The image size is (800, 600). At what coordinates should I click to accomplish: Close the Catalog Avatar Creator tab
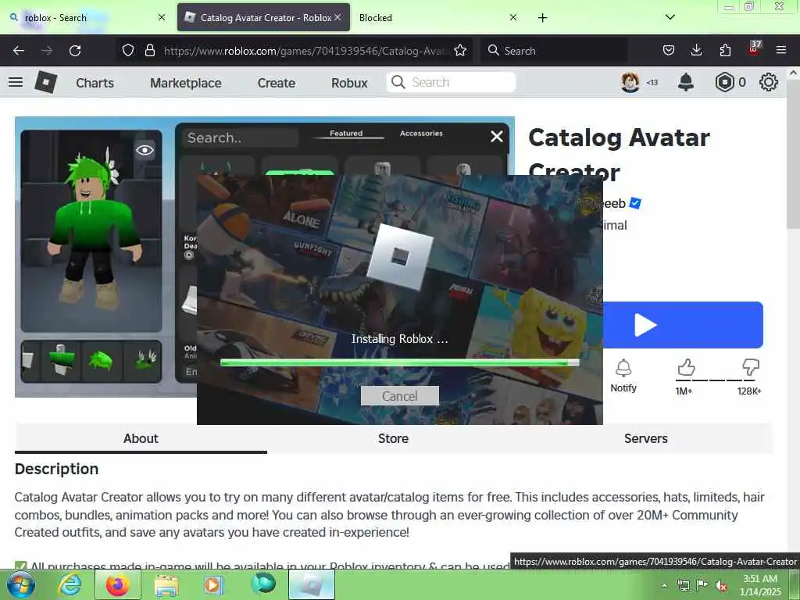[x=337, y=17]
